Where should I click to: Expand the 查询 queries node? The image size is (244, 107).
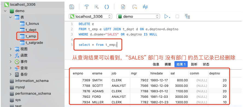coord(11,68)
